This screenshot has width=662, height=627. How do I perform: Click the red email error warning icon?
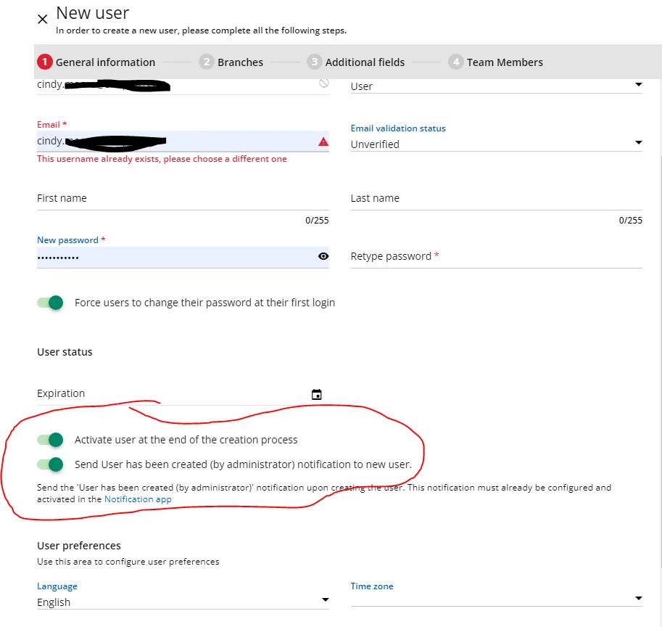(x=323, y=142)
